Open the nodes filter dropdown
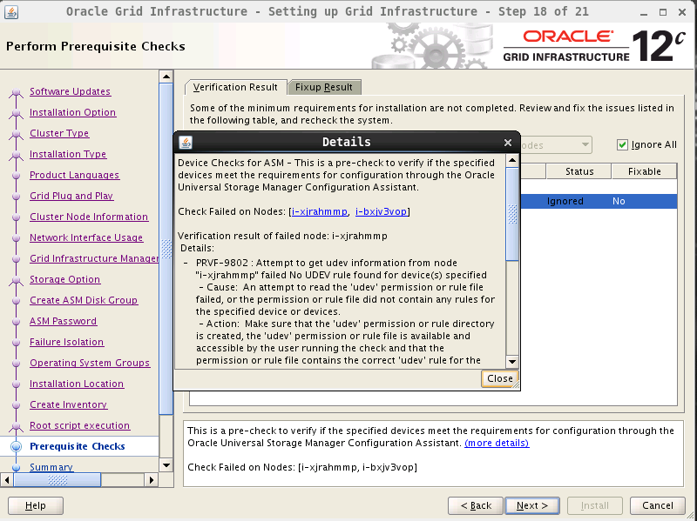 pos(556,145)
